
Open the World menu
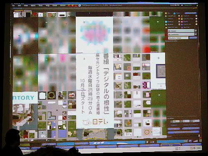click(x=33, y=5)
